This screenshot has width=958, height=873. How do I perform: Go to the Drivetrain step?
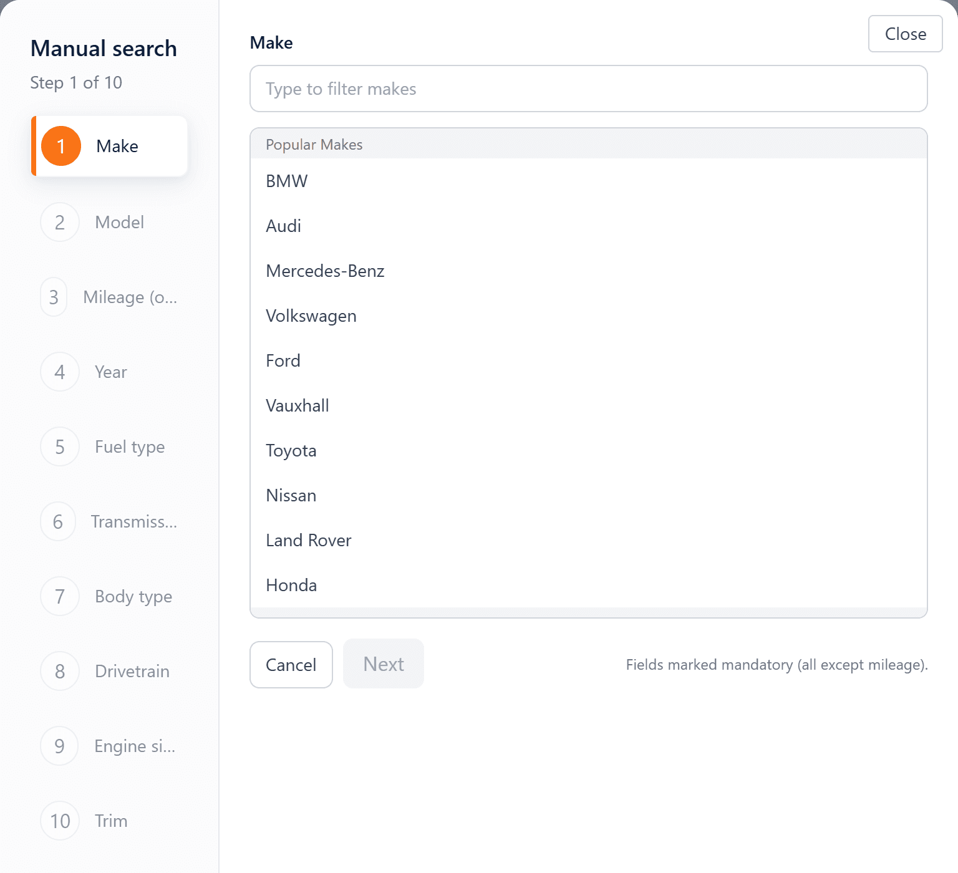[x=110, y=671]
